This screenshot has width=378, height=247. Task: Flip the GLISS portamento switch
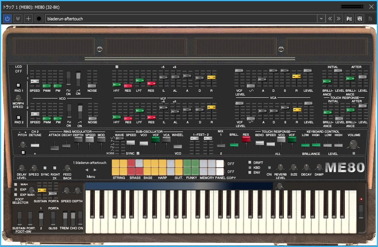[53, 218]
